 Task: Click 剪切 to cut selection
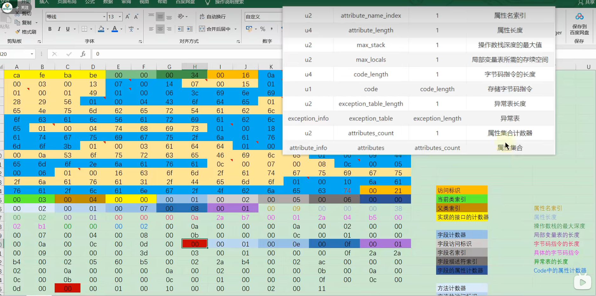(24, 14)
